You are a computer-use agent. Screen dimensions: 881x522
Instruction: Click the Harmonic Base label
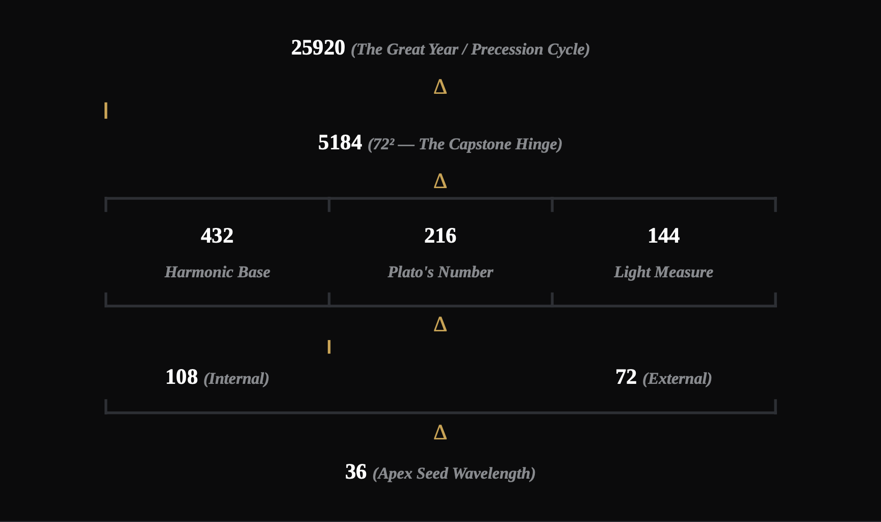pyautogui.click(x=217, y=272)
